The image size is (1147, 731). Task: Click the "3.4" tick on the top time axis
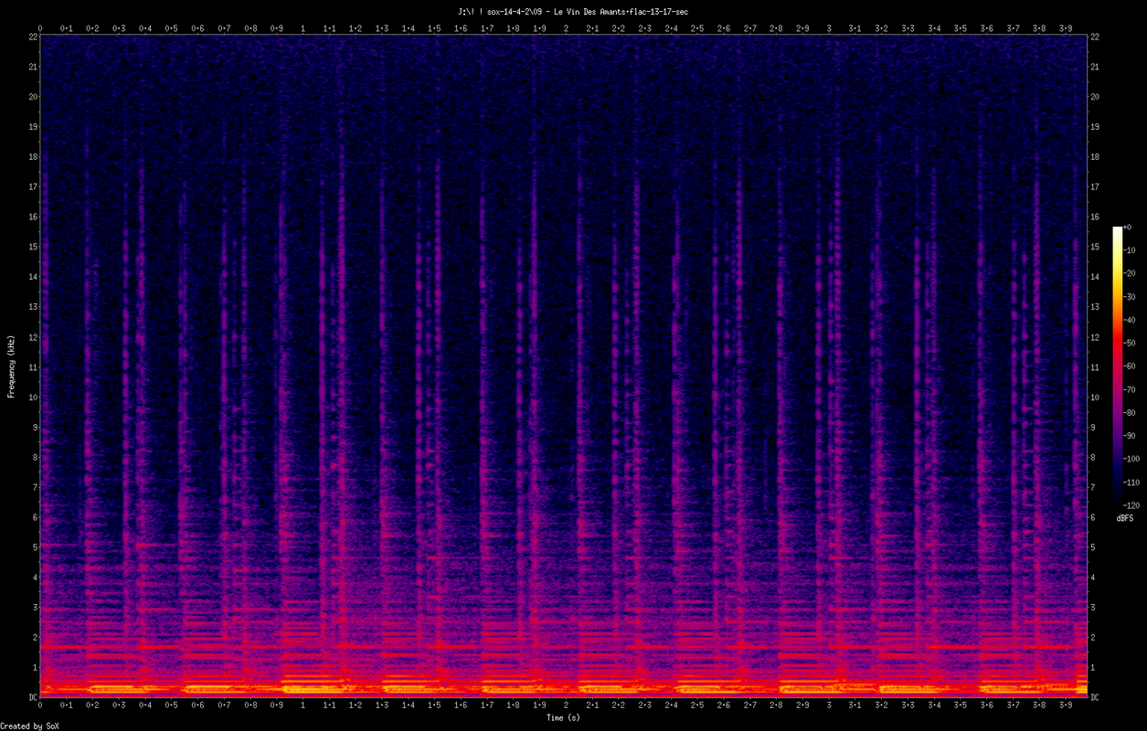(x=934, y=28)
